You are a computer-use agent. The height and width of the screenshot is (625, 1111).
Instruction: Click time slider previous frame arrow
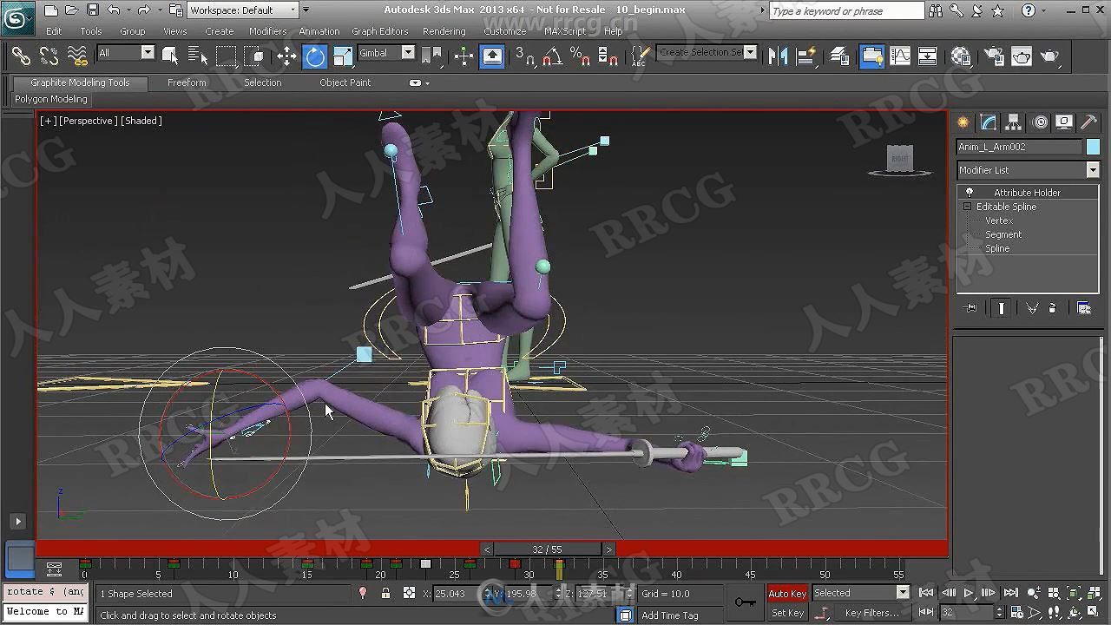point(487,549)
